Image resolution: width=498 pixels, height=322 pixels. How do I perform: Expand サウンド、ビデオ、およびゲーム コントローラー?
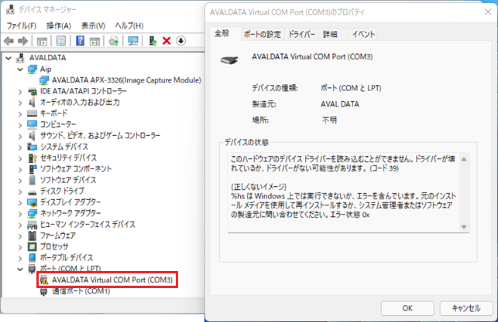click(20, 136)
